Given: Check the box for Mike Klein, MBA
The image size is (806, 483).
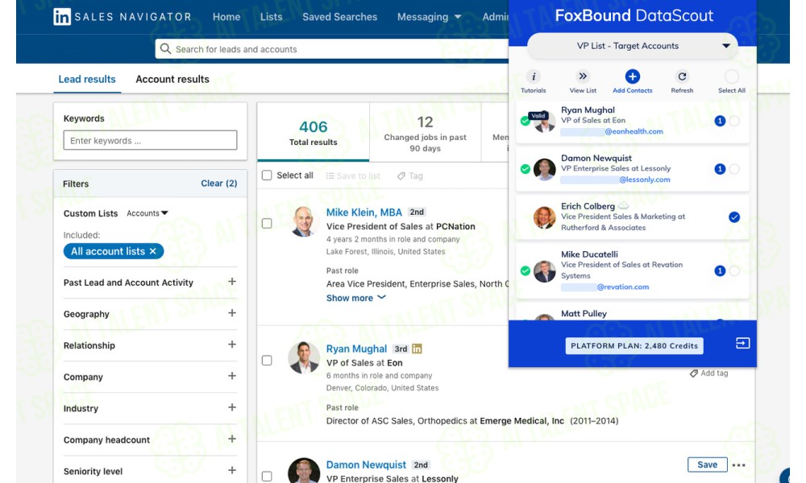Looking at the screenshot, I should 267,223.
